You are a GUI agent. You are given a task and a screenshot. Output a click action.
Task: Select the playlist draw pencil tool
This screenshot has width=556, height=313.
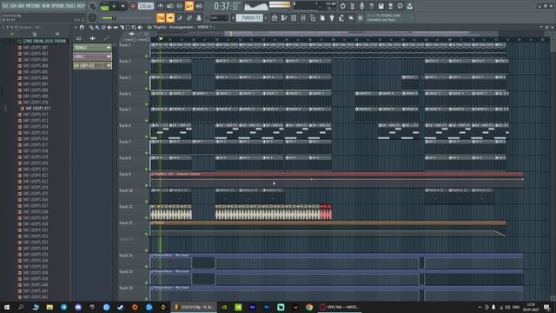tap(91, 27)
